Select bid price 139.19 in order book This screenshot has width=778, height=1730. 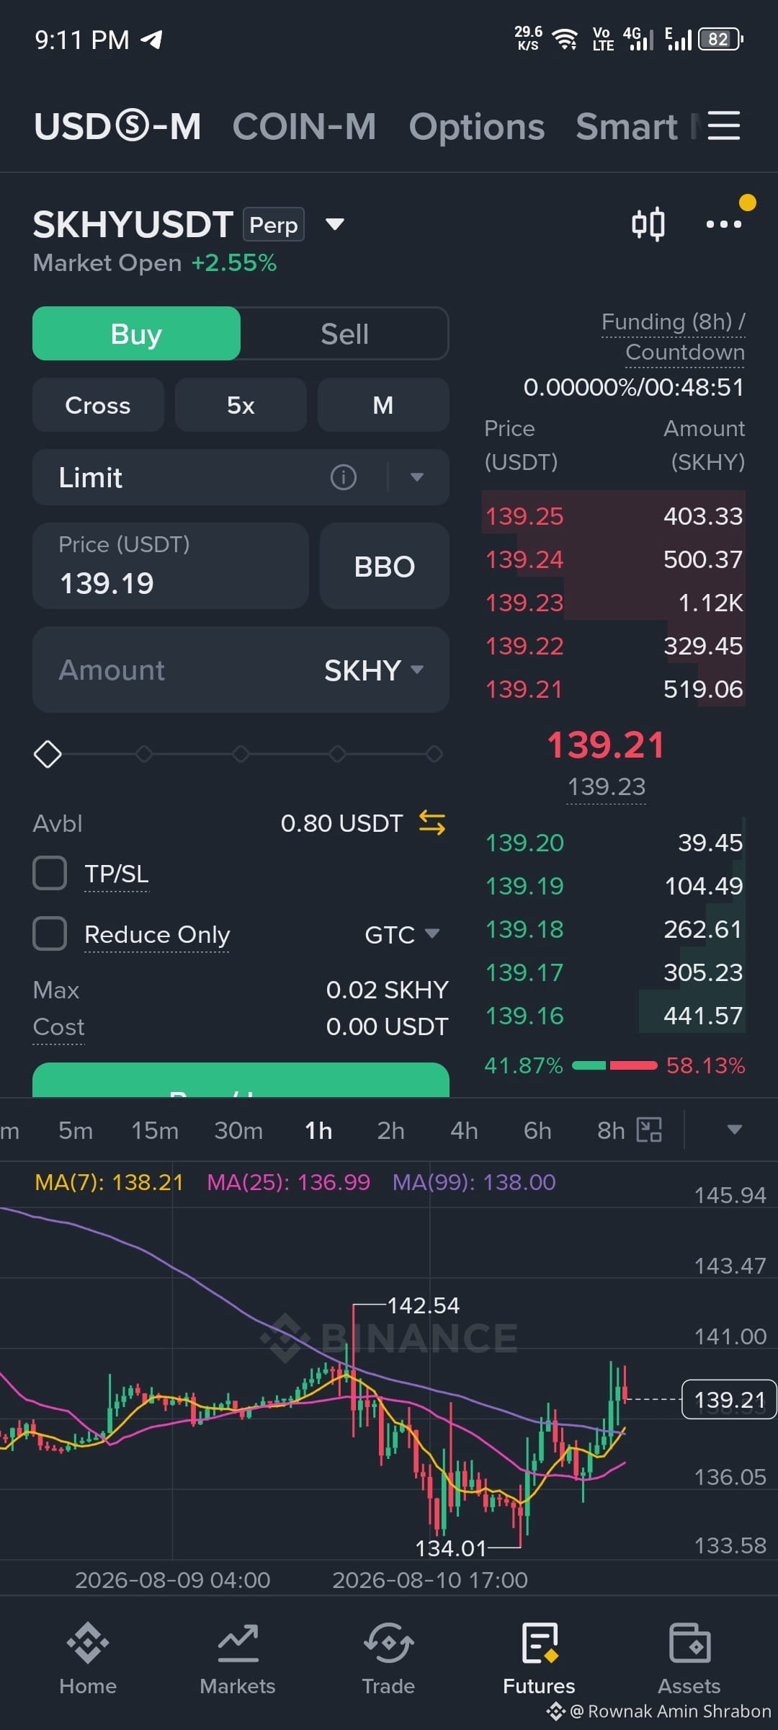pos(524,886)
